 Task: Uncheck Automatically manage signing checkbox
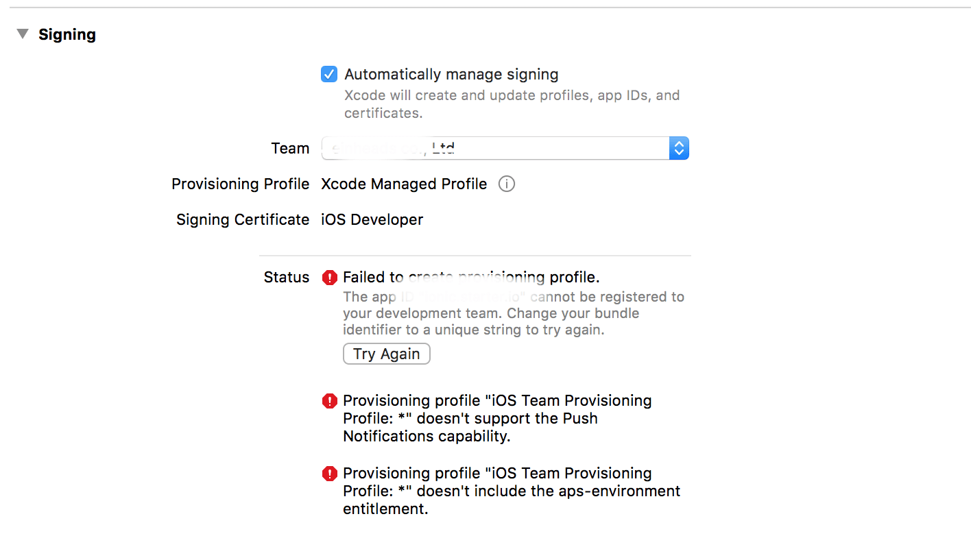(x=329, y=74)
